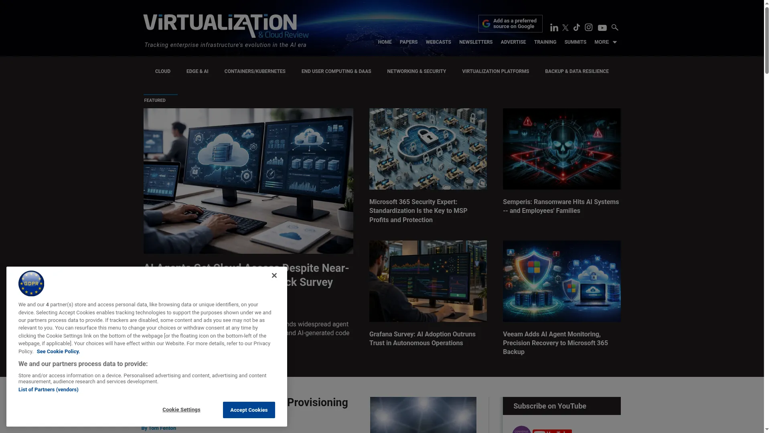Go to the HOME nav item
This screenshot has height=433, width=770.
click(x=385, y=42)
